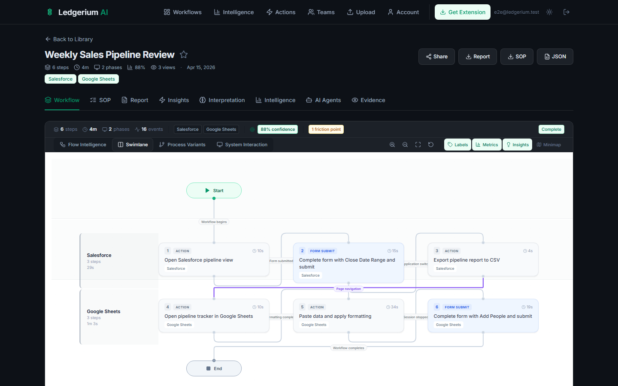
Task: Switch to the Intelligence page tab
Action: [x=276, y=100]
